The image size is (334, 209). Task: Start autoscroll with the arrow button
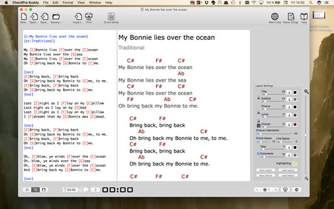pos(95,189)
